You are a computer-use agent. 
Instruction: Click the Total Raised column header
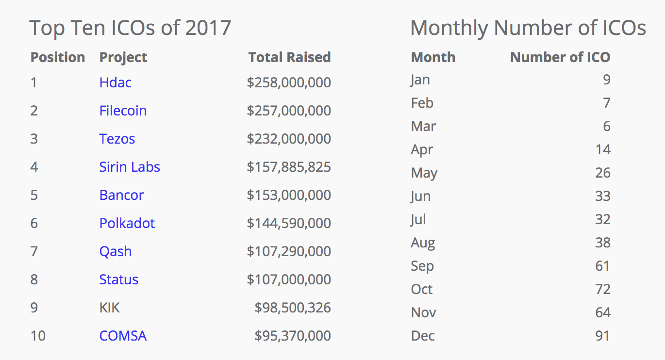[x=289, y=57]
